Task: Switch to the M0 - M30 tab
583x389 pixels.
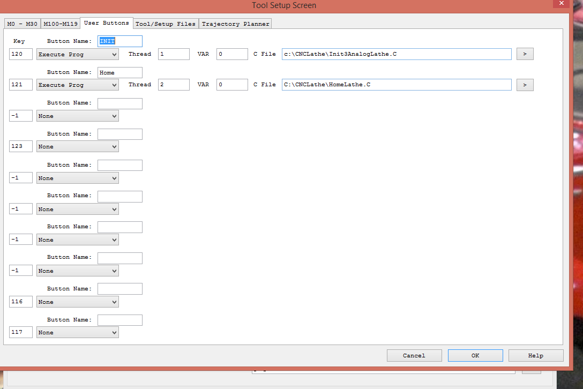Action: [22, 24]
